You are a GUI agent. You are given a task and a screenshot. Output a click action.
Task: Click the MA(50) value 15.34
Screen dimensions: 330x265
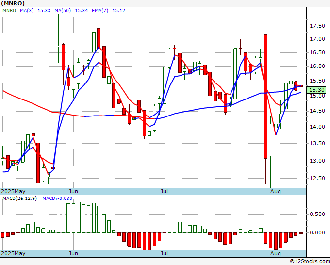[x=82, y=11]
